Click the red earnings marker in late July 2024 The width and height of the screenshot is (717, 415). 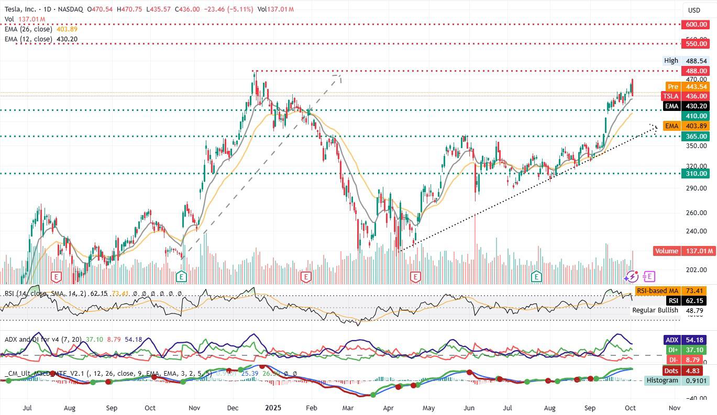(x=56, y=276)
